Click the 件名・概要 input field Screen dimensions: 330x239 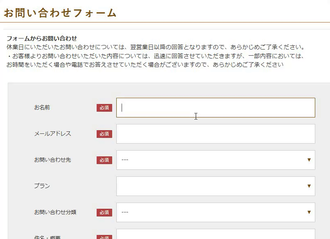click(x=215, y=234)
